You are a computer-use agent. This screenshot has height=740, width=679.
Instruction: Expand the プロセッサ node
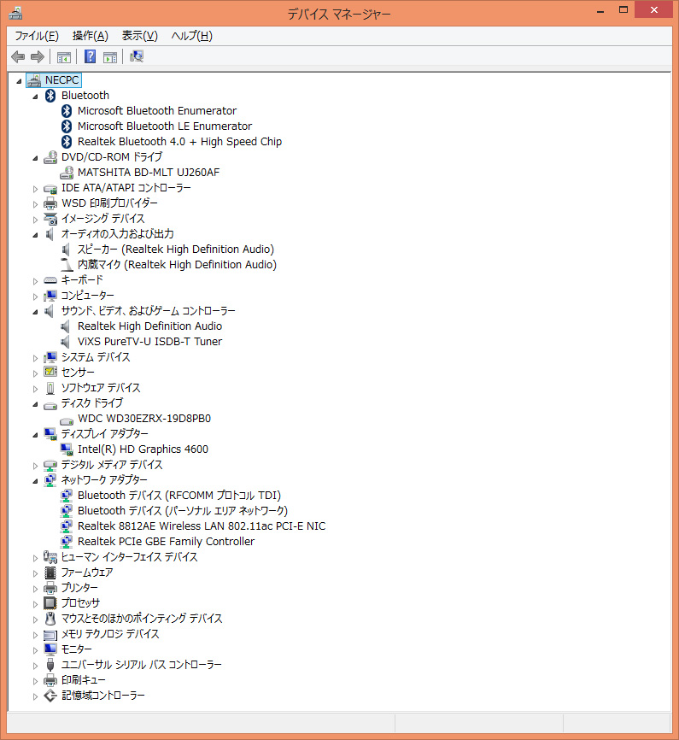[36, 603]
